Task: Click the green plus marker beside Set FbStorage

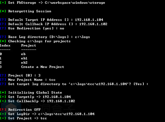Action: 3,2
